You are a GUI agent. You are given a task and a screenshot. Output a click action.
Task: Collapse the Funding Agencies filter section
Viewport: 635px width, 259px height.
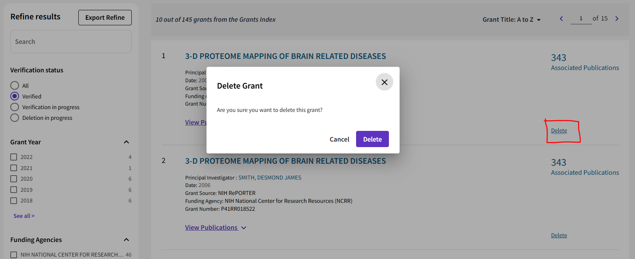tap(126, 240)
